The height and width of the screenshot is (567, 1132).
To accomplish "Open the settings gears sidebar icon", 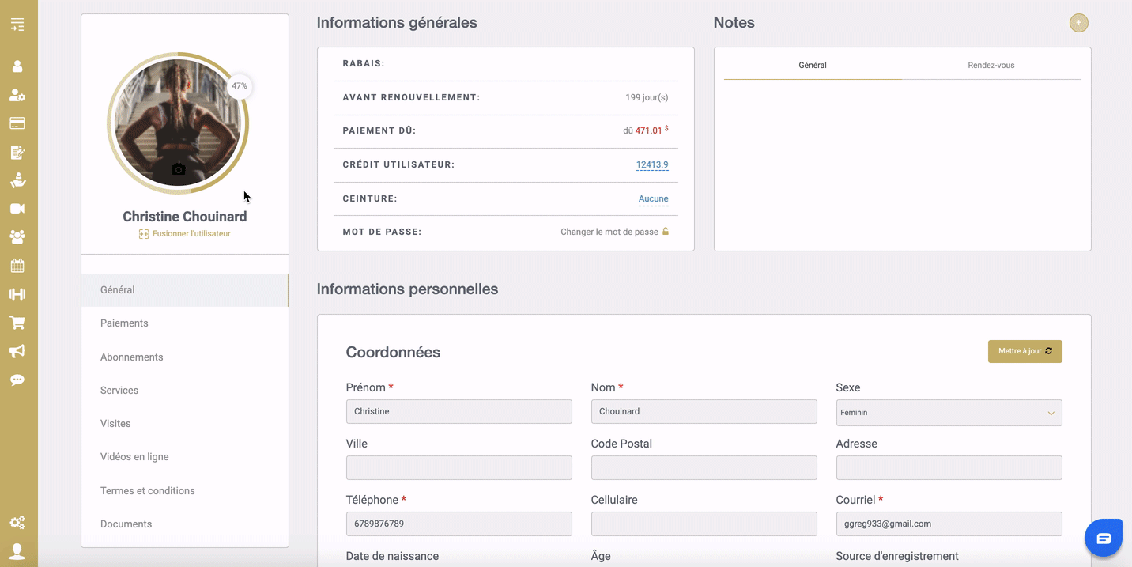I will (x=17, y=523).
